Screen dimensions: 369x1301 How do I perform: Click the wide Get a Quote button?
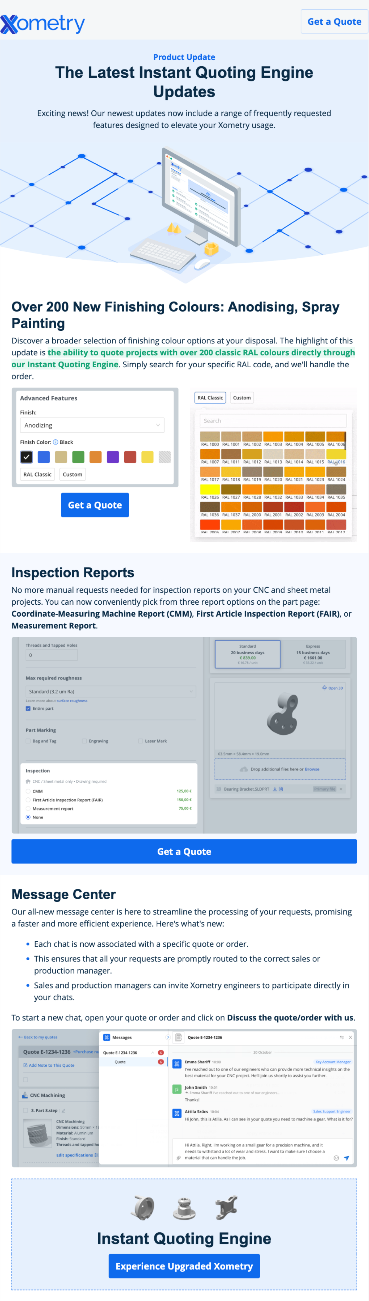point(184,852)
